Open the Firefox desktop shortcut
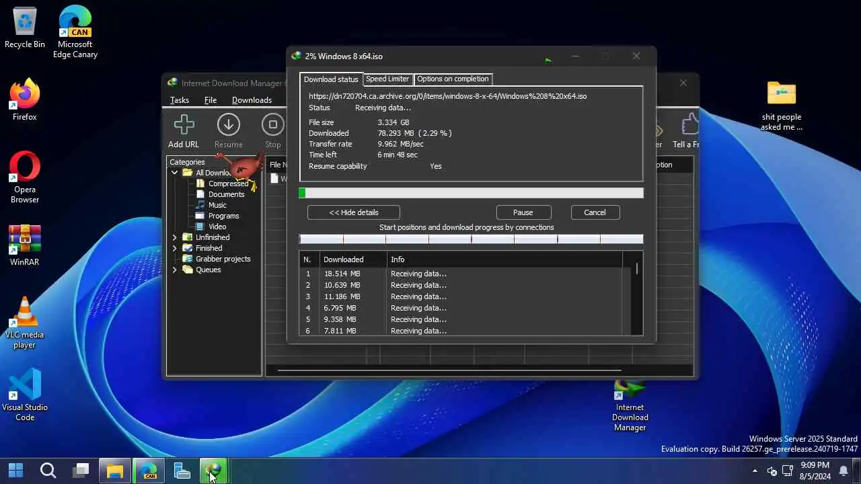Screen dimensions: 861x484 (25, 101)
